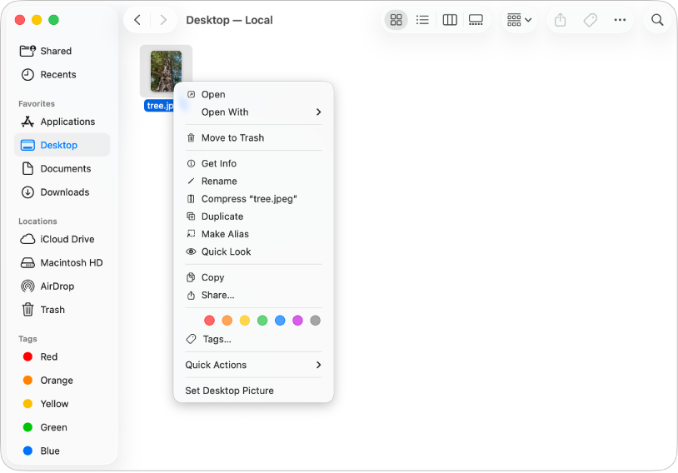Switch to list view

coord(422,20)
